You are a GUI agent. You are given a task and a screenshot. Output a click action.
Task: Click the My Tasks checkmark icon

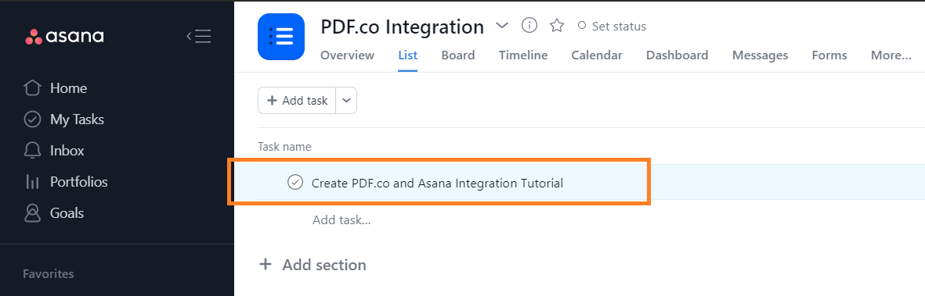(x=32, y=119)
